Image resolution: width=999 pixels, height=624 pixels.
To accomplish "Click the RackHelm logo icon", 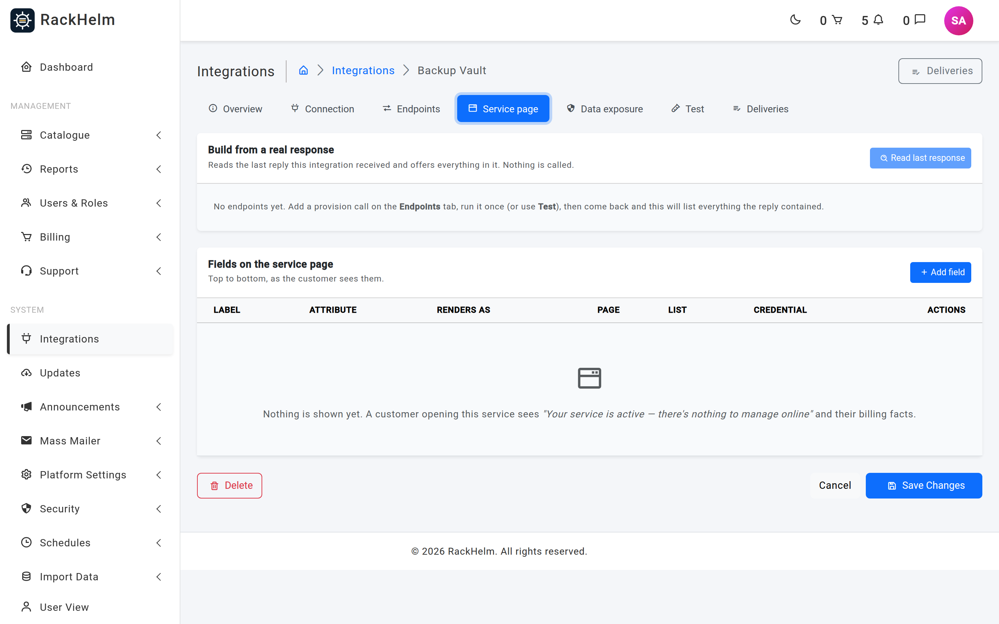I will coord(22,20).
